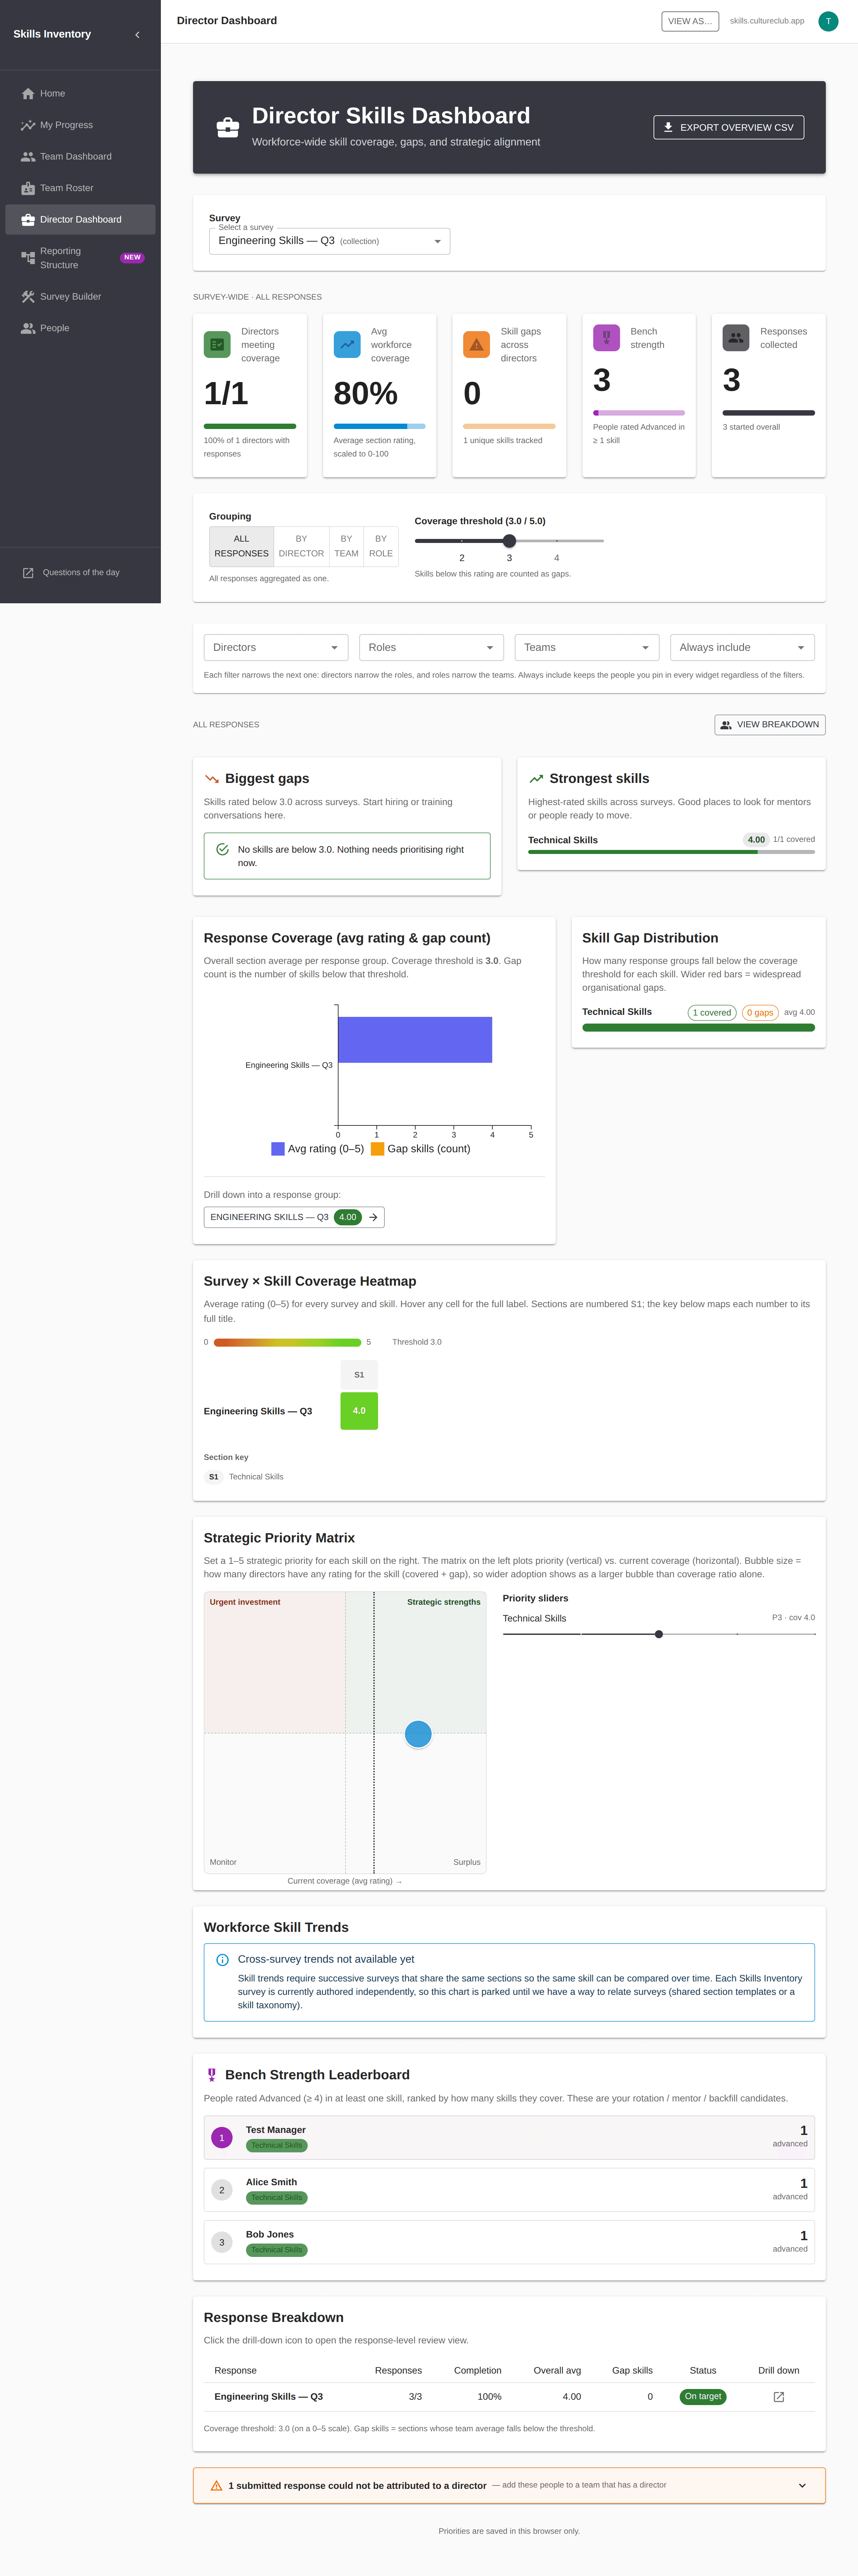Open Home from the sidebar
Screen dimensions: 858x2576
80,93
